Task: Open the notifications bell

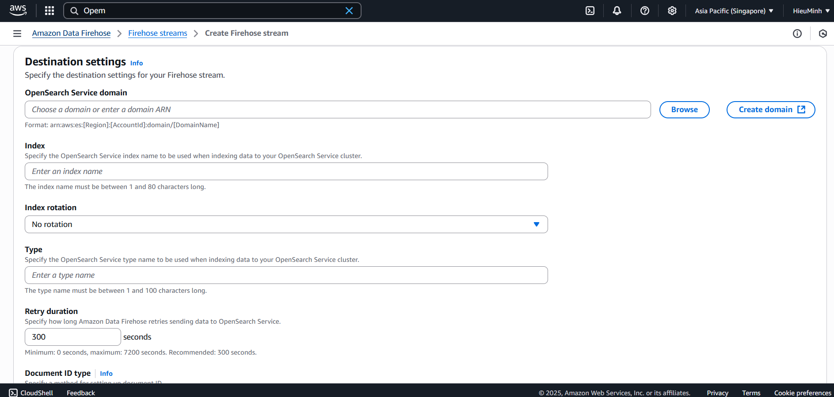Action: (x=617, y=11)
